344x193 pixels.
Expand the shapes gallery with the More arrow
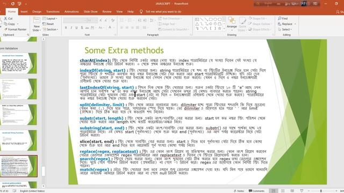[x=224, y=28]
